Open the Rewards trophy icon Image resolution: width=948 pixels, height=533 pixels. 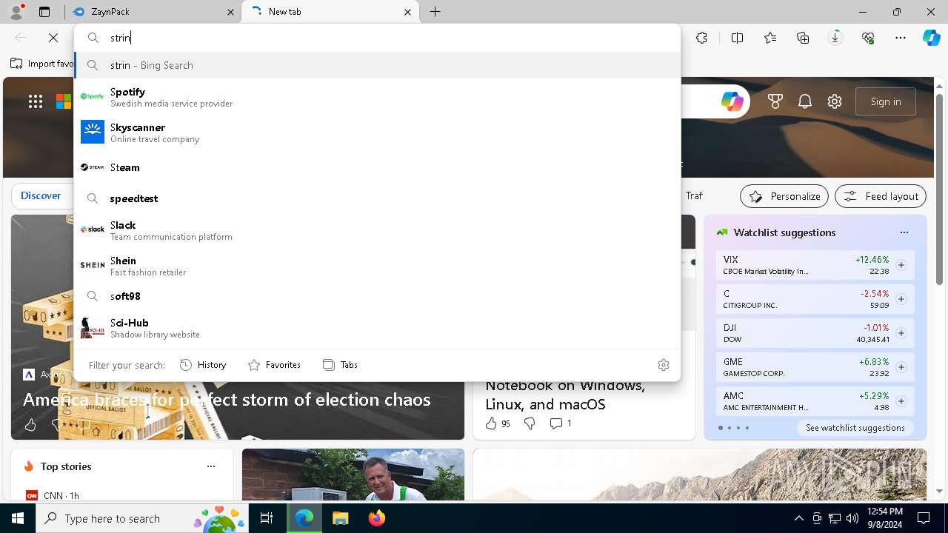point(775,101)
